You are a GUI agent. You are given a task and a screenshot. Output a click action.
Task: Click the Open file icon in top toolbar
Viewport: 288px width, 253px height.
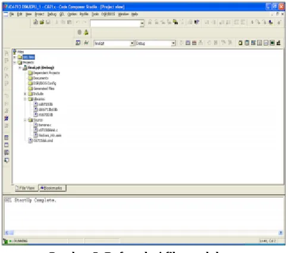click(42, 22)
